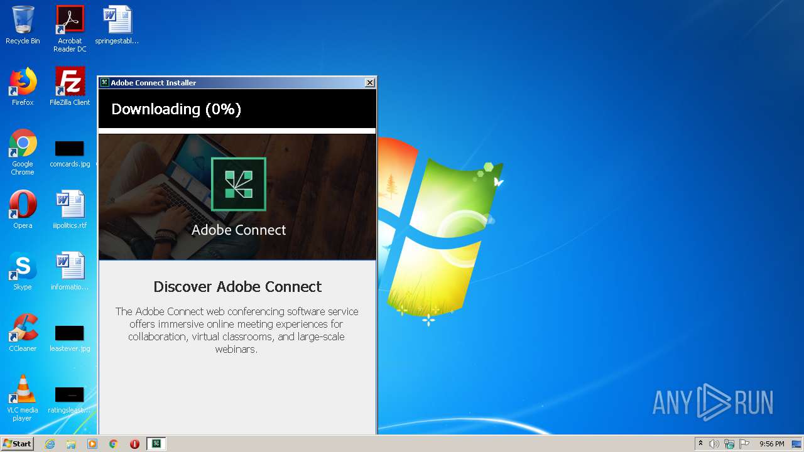Open Windows Explorer from the taskbar
804x452 pixels.
pos(71,444)
